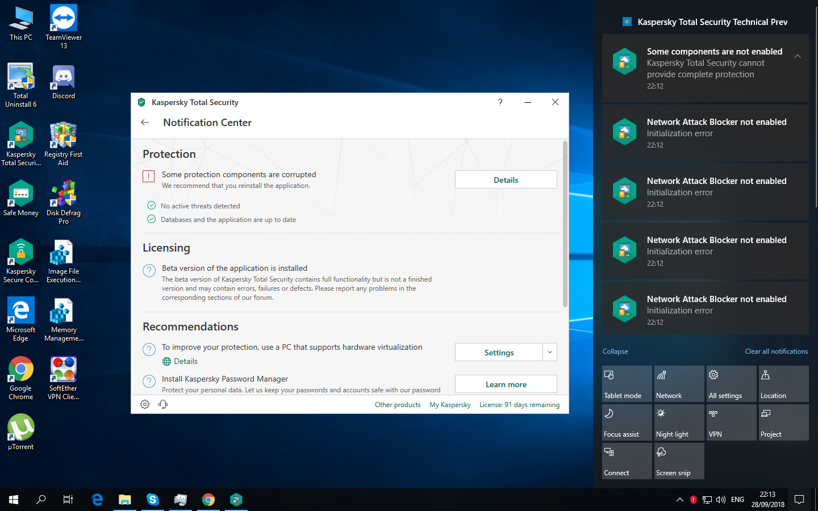Open the Connect quick action tile
818x511 pixels.
627,461
